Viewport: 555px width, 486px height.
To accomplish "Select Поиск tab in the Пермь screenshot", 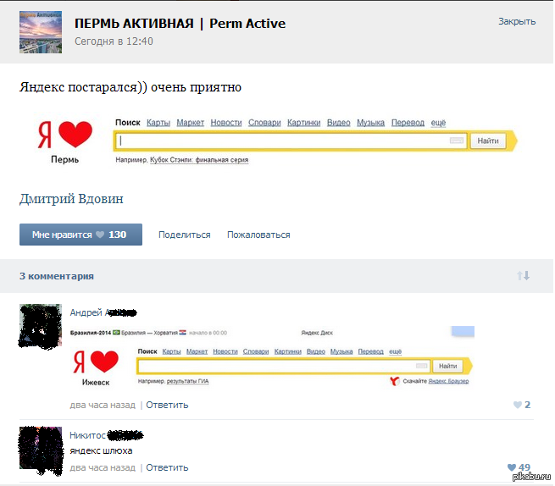I will (128, 123).
